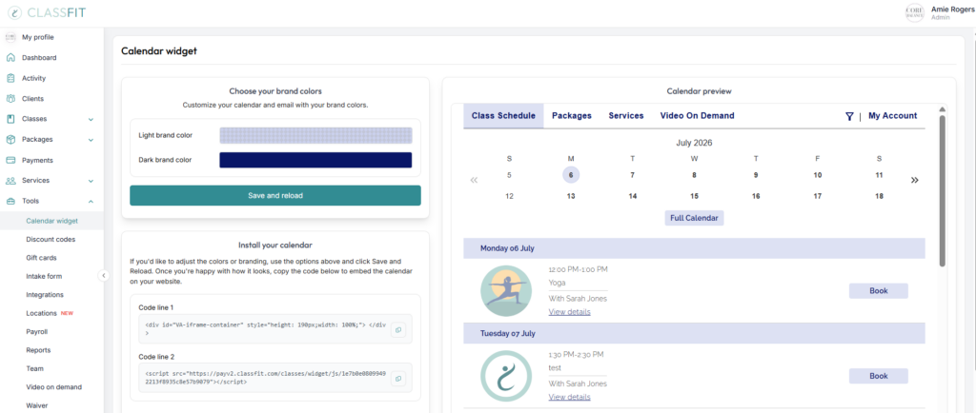
Task: Select date 9 in calendar
Action: click(x=756, y=175)
